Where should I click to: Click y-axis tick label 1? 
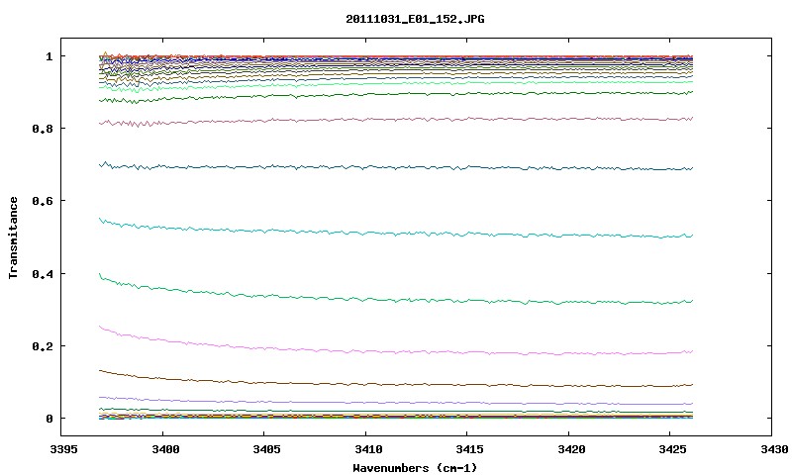49,56
